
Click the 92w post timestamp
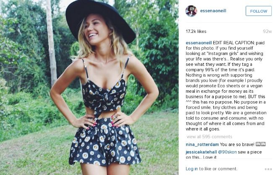pyautogui.click(x=268, y=31)
